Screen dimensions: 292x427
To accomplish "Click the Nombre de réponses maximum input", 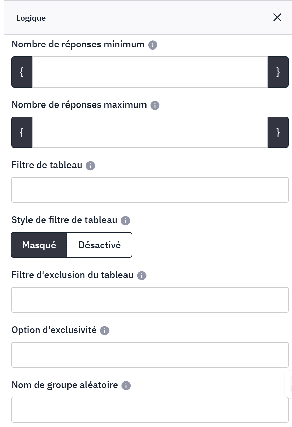I will [x=150, y=132].
